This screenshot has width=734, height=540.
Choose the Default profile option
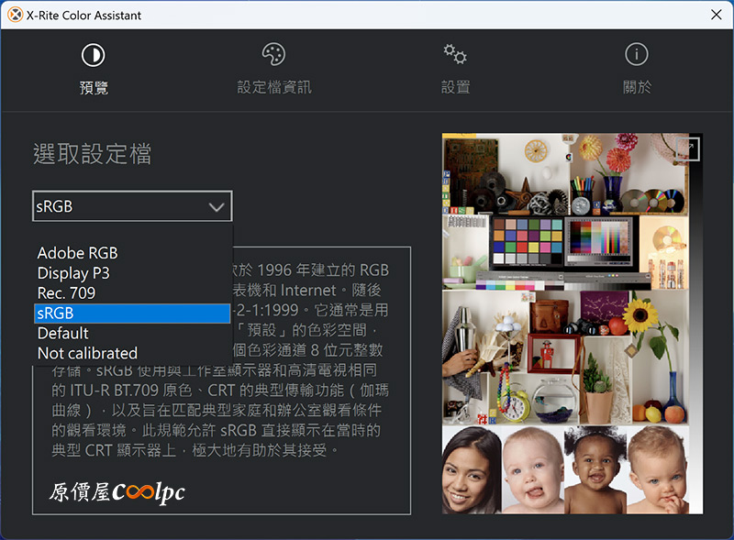pyautogui.click(x=132, y=334)
